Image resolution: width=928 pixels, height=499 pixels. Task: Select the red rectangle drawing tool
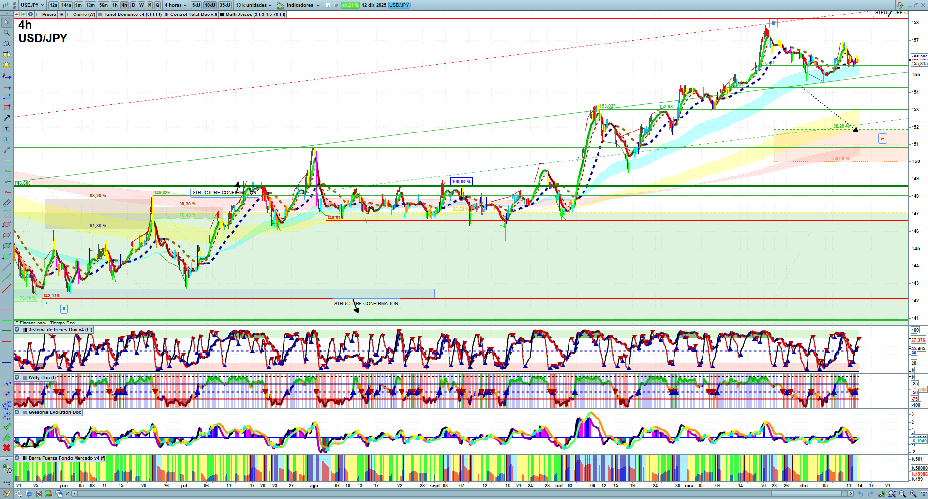[7, 107]
